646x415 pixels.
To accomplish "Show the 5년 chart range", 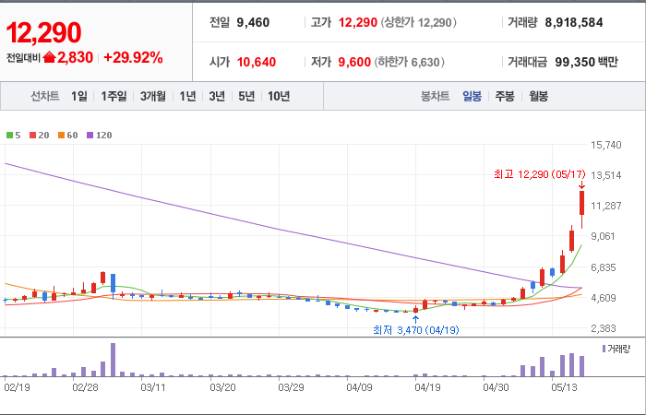I will [x=246, y=96].
